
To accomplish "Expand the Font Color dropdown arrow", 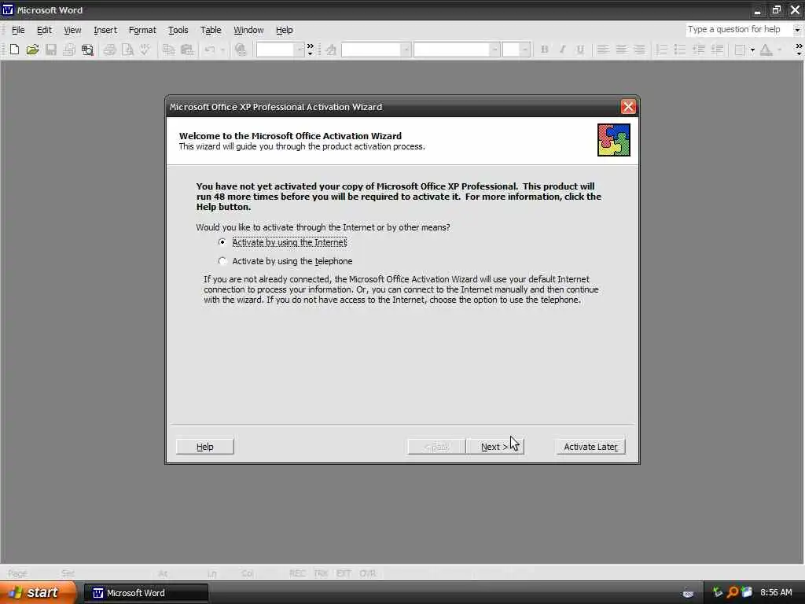I will click(779, 50).
